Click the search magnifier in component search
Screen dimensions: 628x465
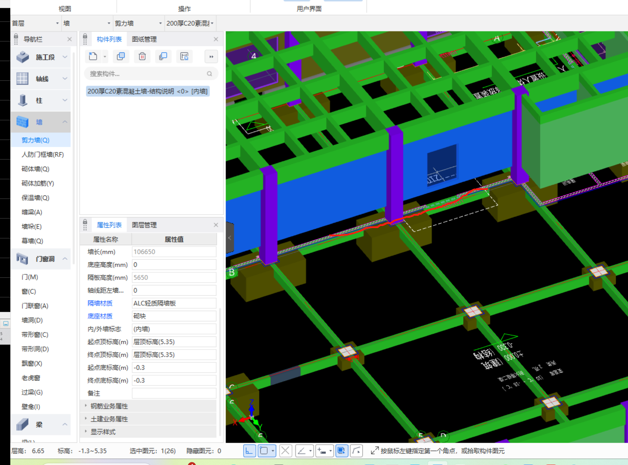point(210,74)
